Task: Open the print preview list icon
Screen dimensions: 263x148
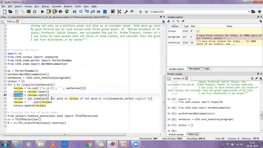Action: 28,12
